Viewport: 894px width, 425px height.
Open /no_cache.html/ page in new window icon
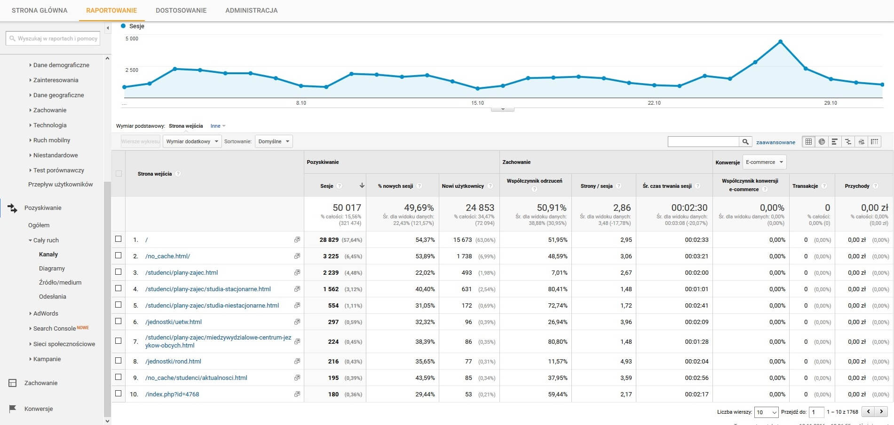297,256
